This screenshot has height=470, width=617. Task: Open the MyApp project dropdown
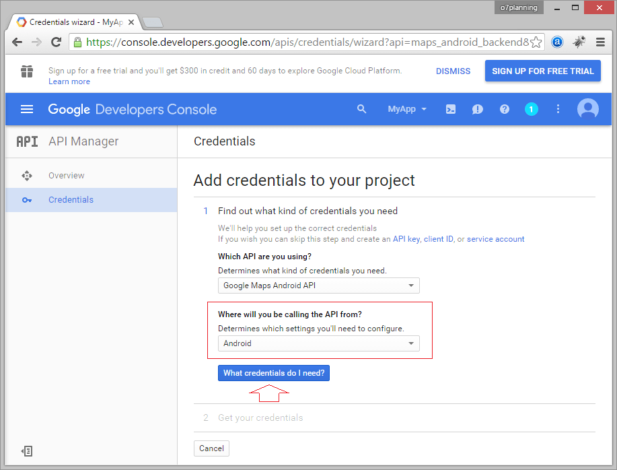pyautogui.click(x=407, y=109)
